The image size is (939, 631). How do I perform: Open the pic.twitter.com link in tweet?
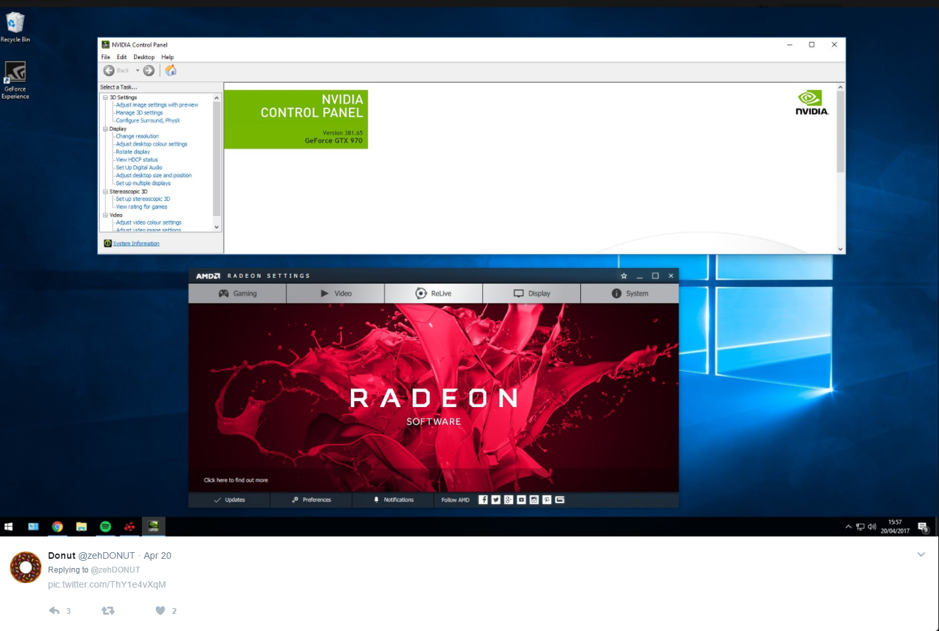click(x=106, y=584)
